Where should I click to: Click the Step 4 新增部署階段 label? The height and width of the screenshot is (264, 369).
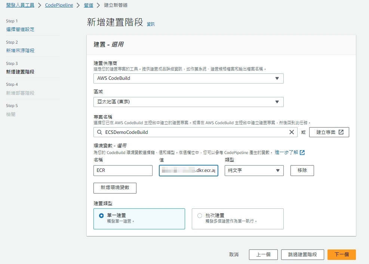coord(20,93)
